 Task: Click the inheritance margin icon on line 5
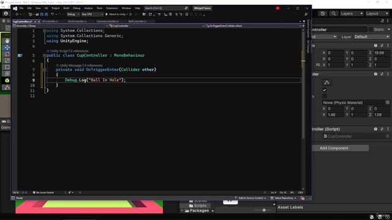20,56
